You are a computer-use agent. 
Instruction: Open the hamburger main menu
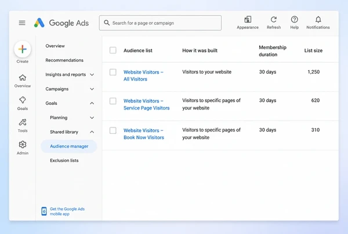click(x=22, y=23)
